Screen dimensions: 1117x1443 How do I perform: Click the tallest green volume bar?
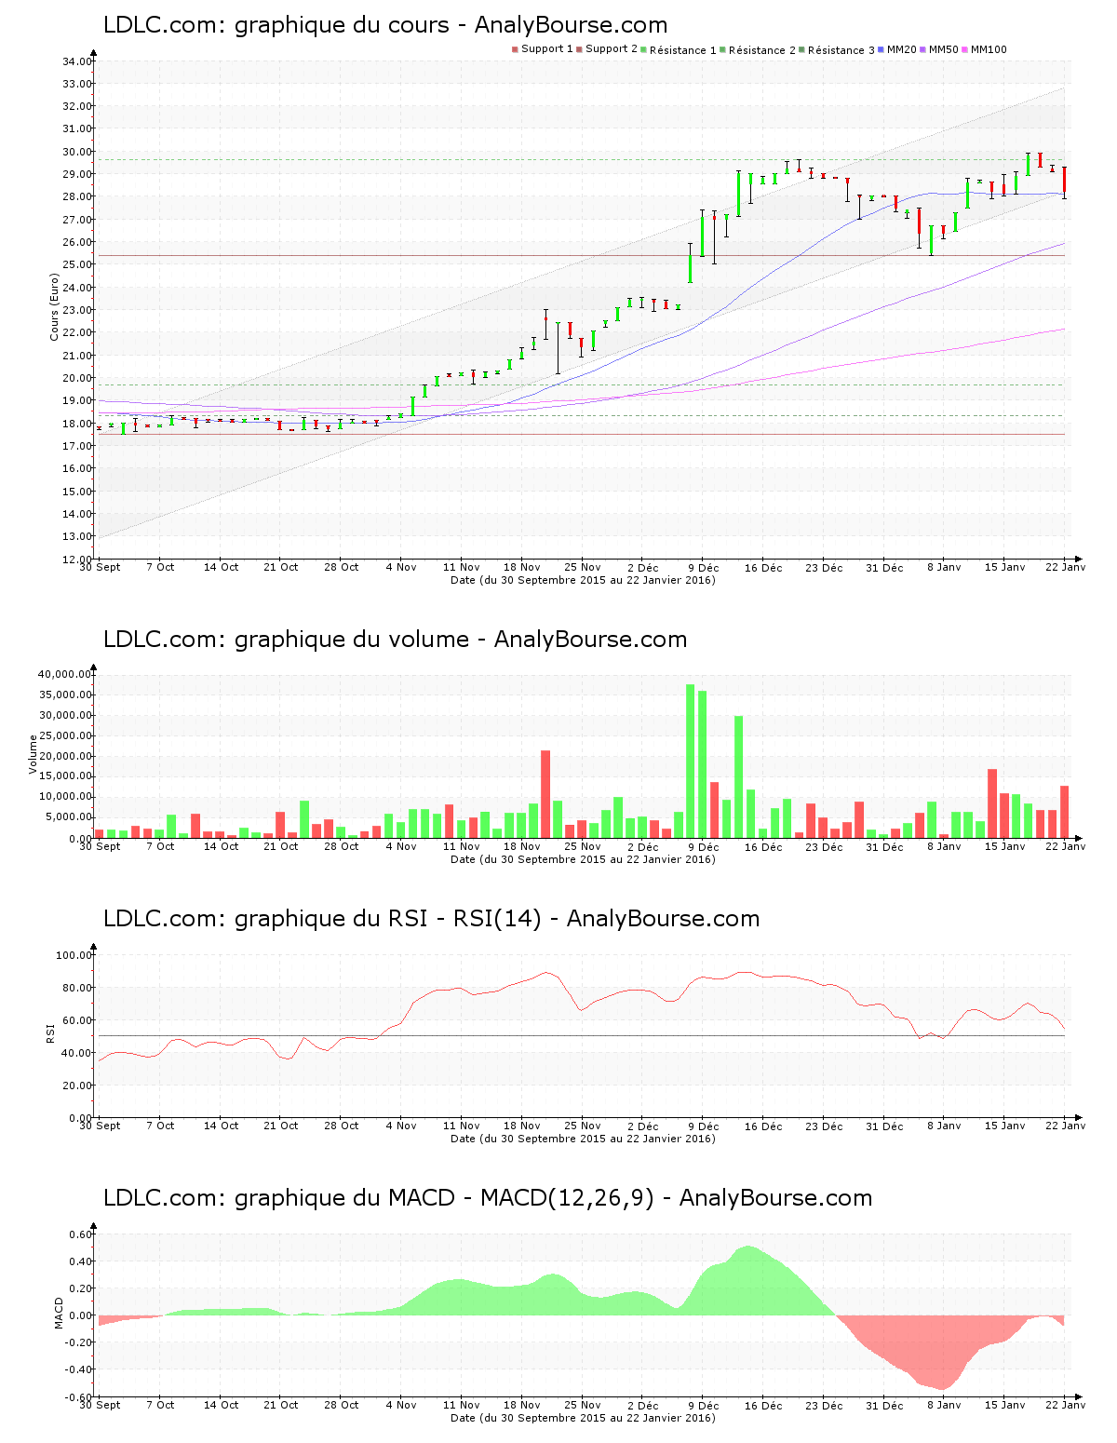[691, 762]
